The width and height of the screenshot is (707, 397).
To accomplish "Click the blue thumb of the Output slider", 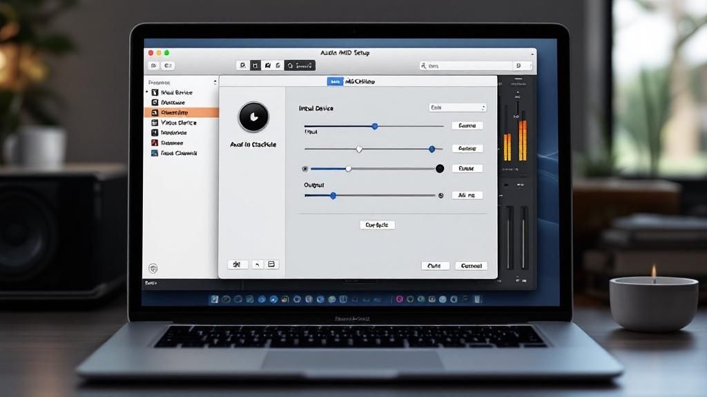I will 333,196.
